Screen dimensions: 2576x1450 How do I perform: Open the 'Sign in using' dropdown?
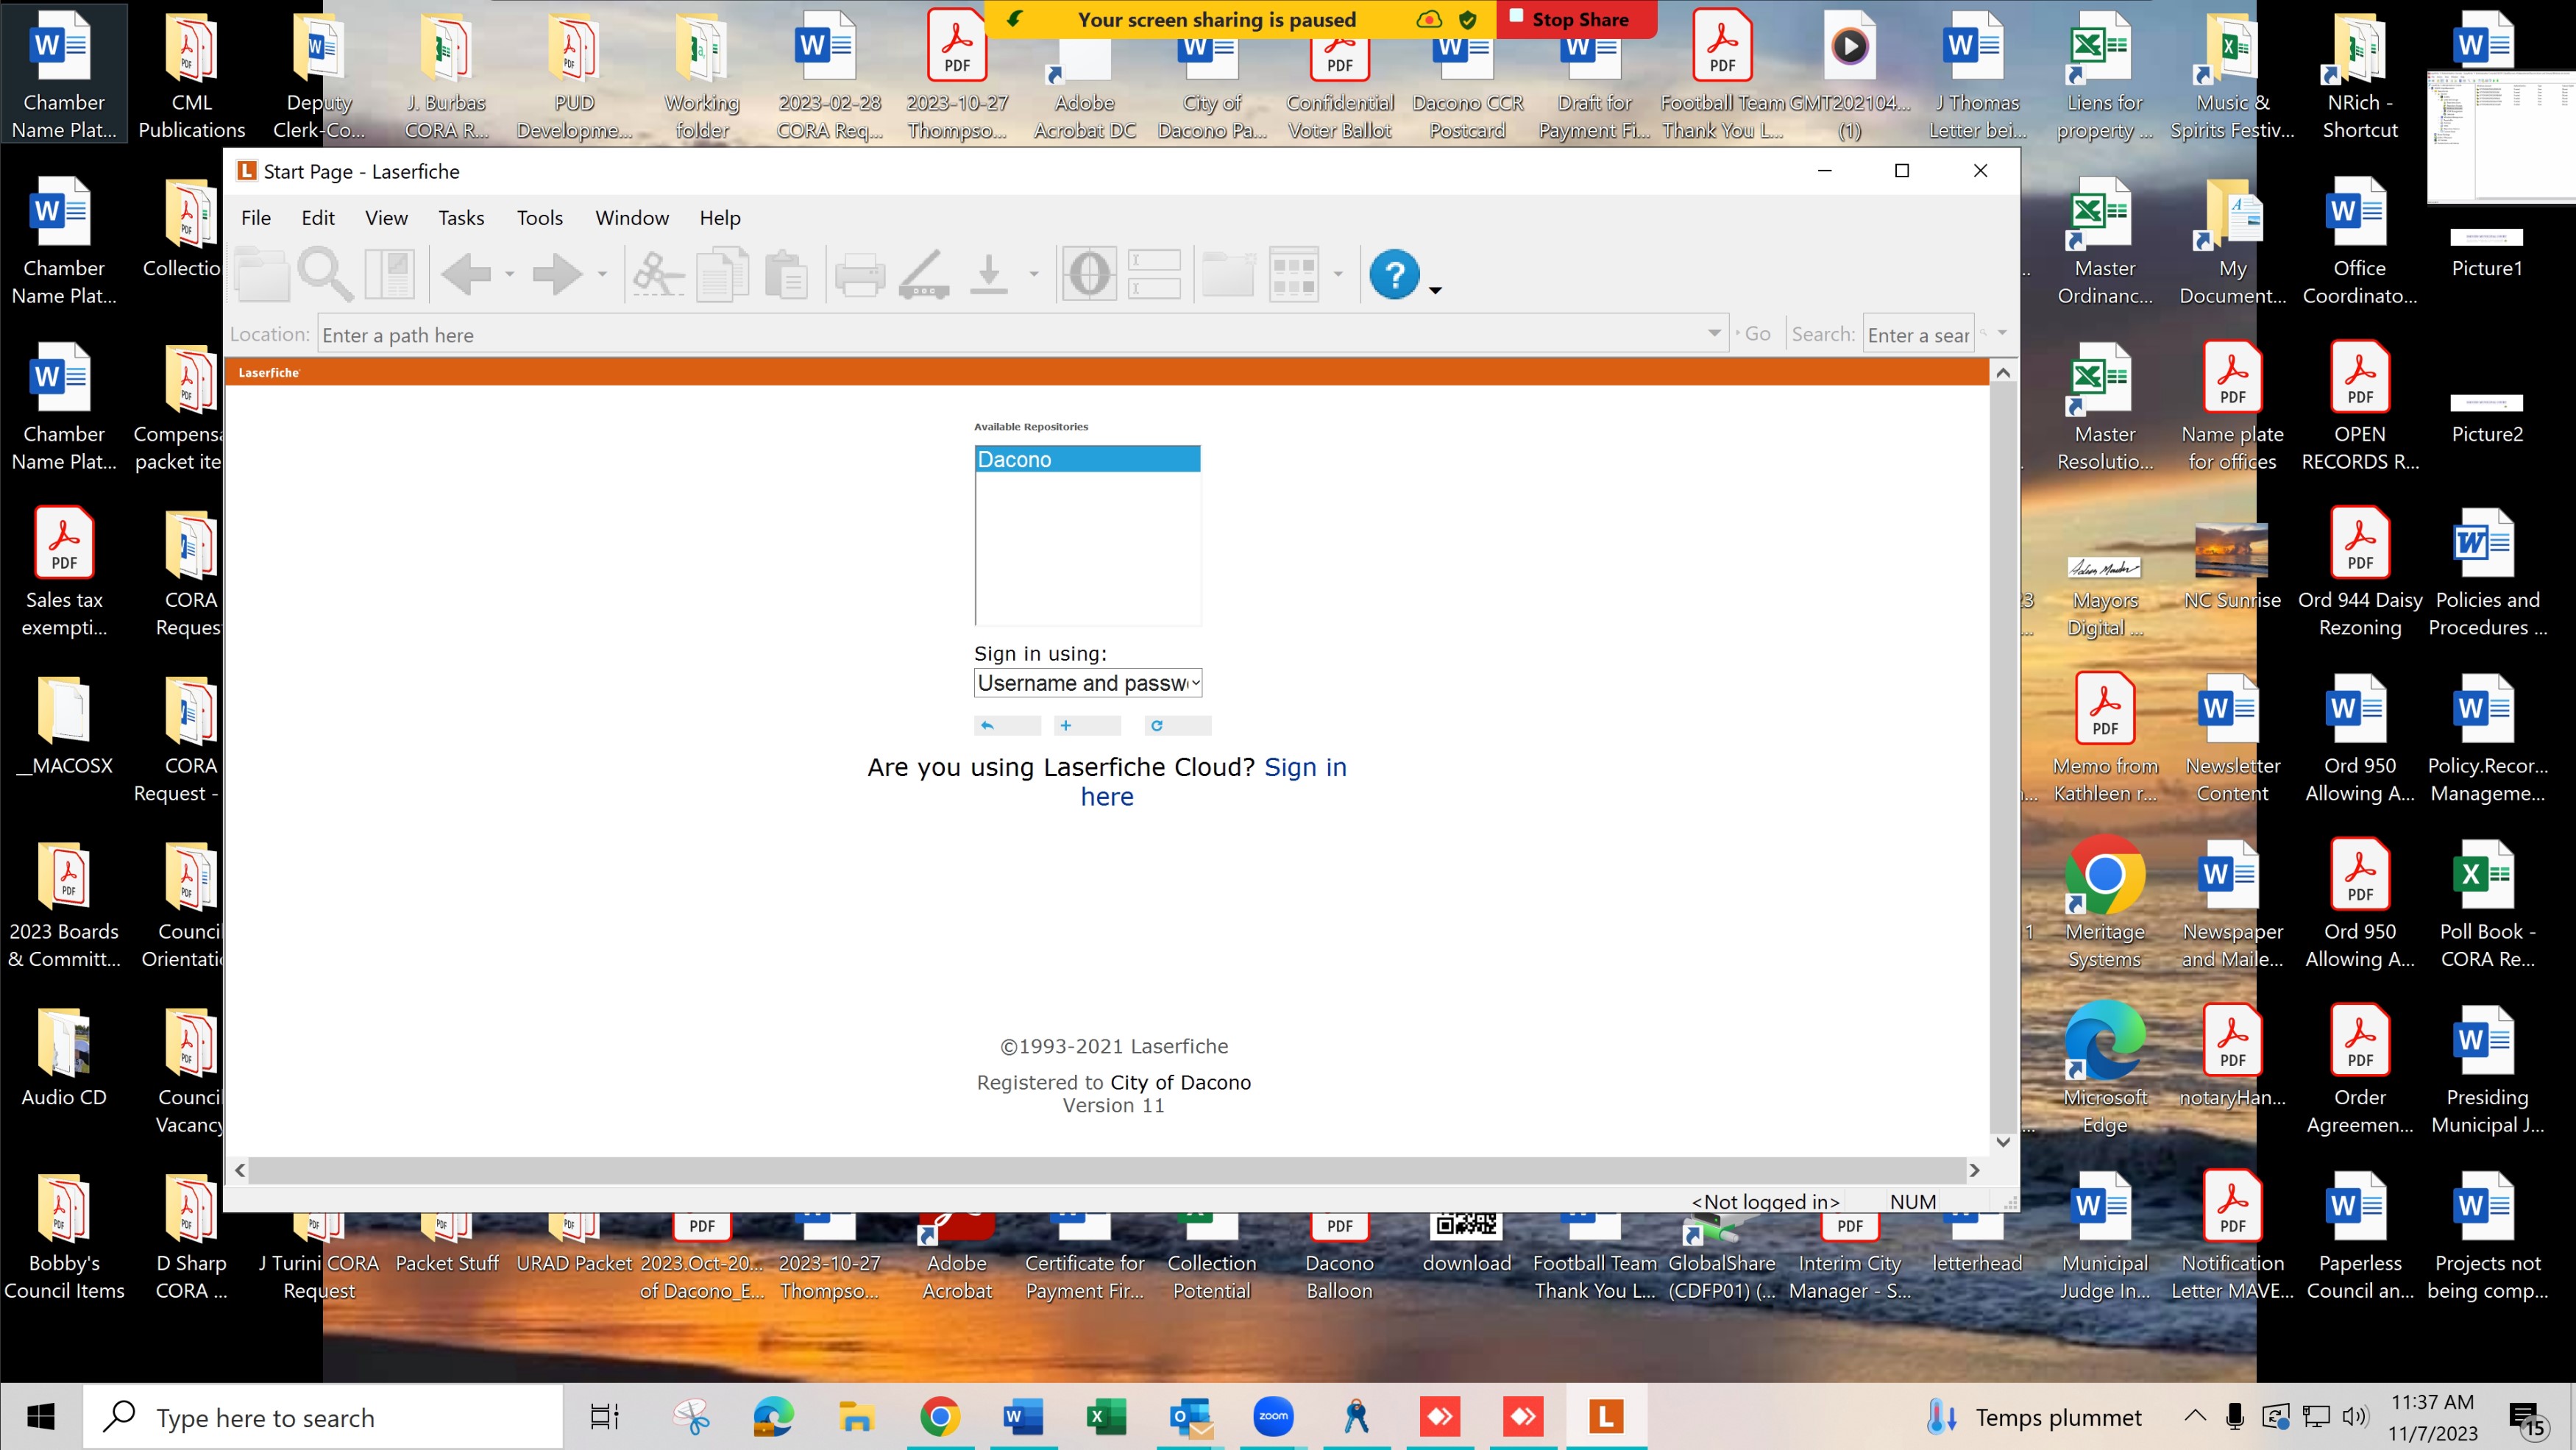(x=1087, y=683)
